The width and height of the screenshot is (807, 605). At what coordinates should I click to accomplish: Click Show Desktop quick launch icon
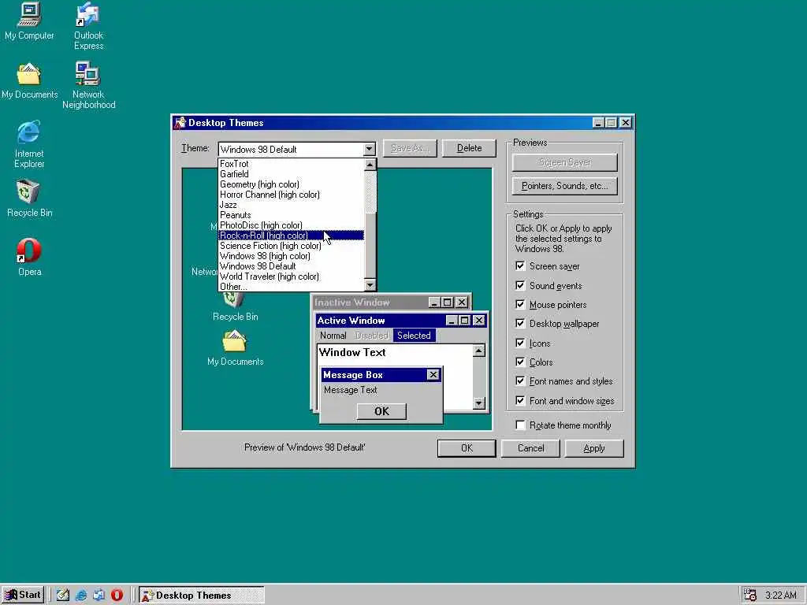coord(63,596)
